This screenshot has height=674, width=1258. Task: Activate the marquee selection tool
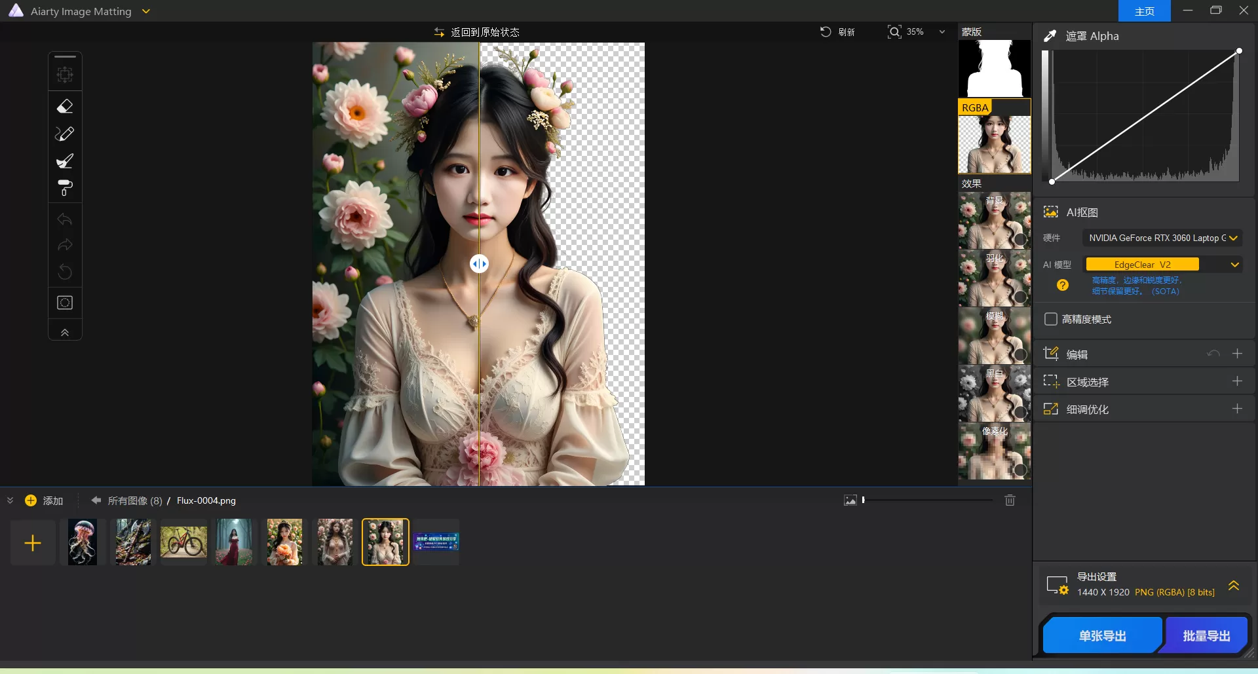pos(65,302)
